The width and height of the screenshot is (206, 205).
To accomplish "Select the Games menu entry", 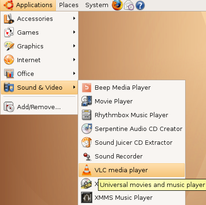I will (x=39, y=32).
